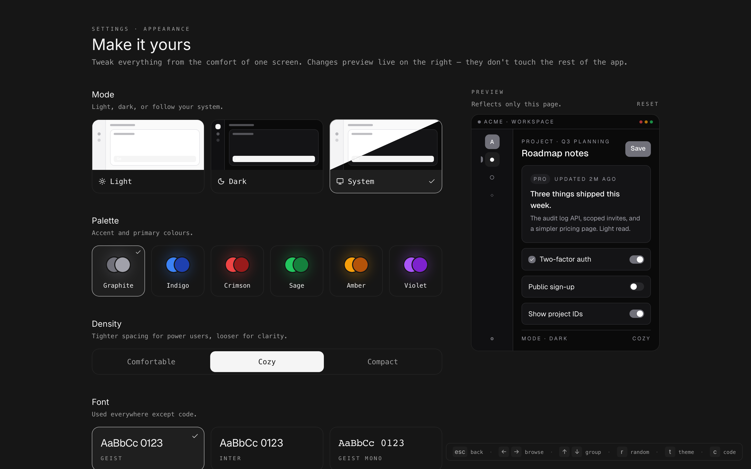751x469 pixels.
Task: Pick the Amber colour palette
Action: [x=356, y=270]
